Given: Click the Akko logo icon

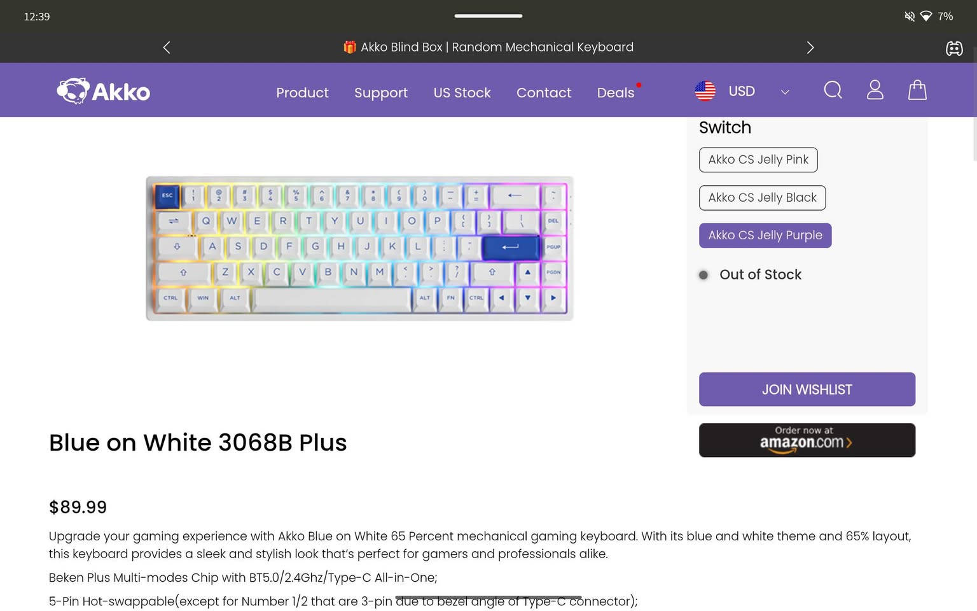Looking at the screenshot, I should 74,91.
